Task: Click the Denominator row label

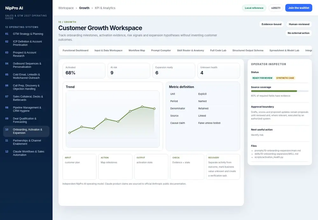Action: [x=178, y=108]
